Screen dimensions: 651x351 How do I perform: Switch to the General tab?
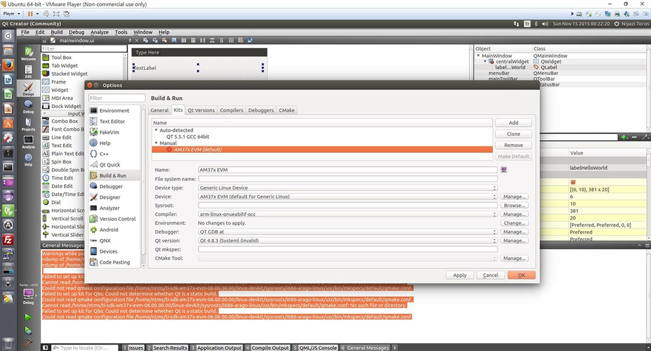tap(159, 110)
